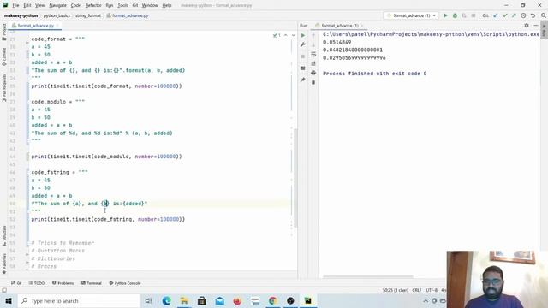Open Search Everywhere magnifier icon

coord(544,15)
